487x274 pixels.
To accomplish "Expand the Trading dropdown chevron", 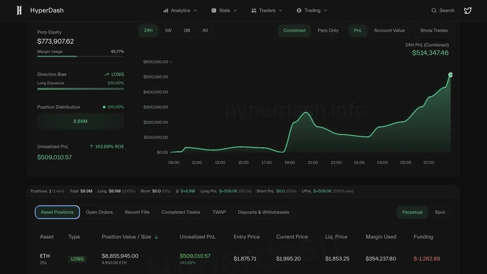I will (x=325, y=11).
